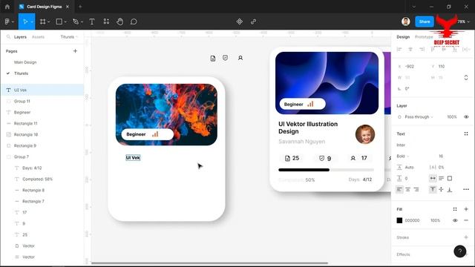Click the search icon in Layers panel
This screenshot has width=475, height=267.
(x=8, y=36)
